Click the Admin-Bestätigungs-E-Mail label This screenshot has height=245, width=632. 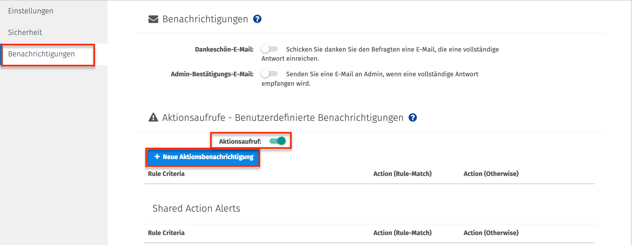[x=212, y=74]
